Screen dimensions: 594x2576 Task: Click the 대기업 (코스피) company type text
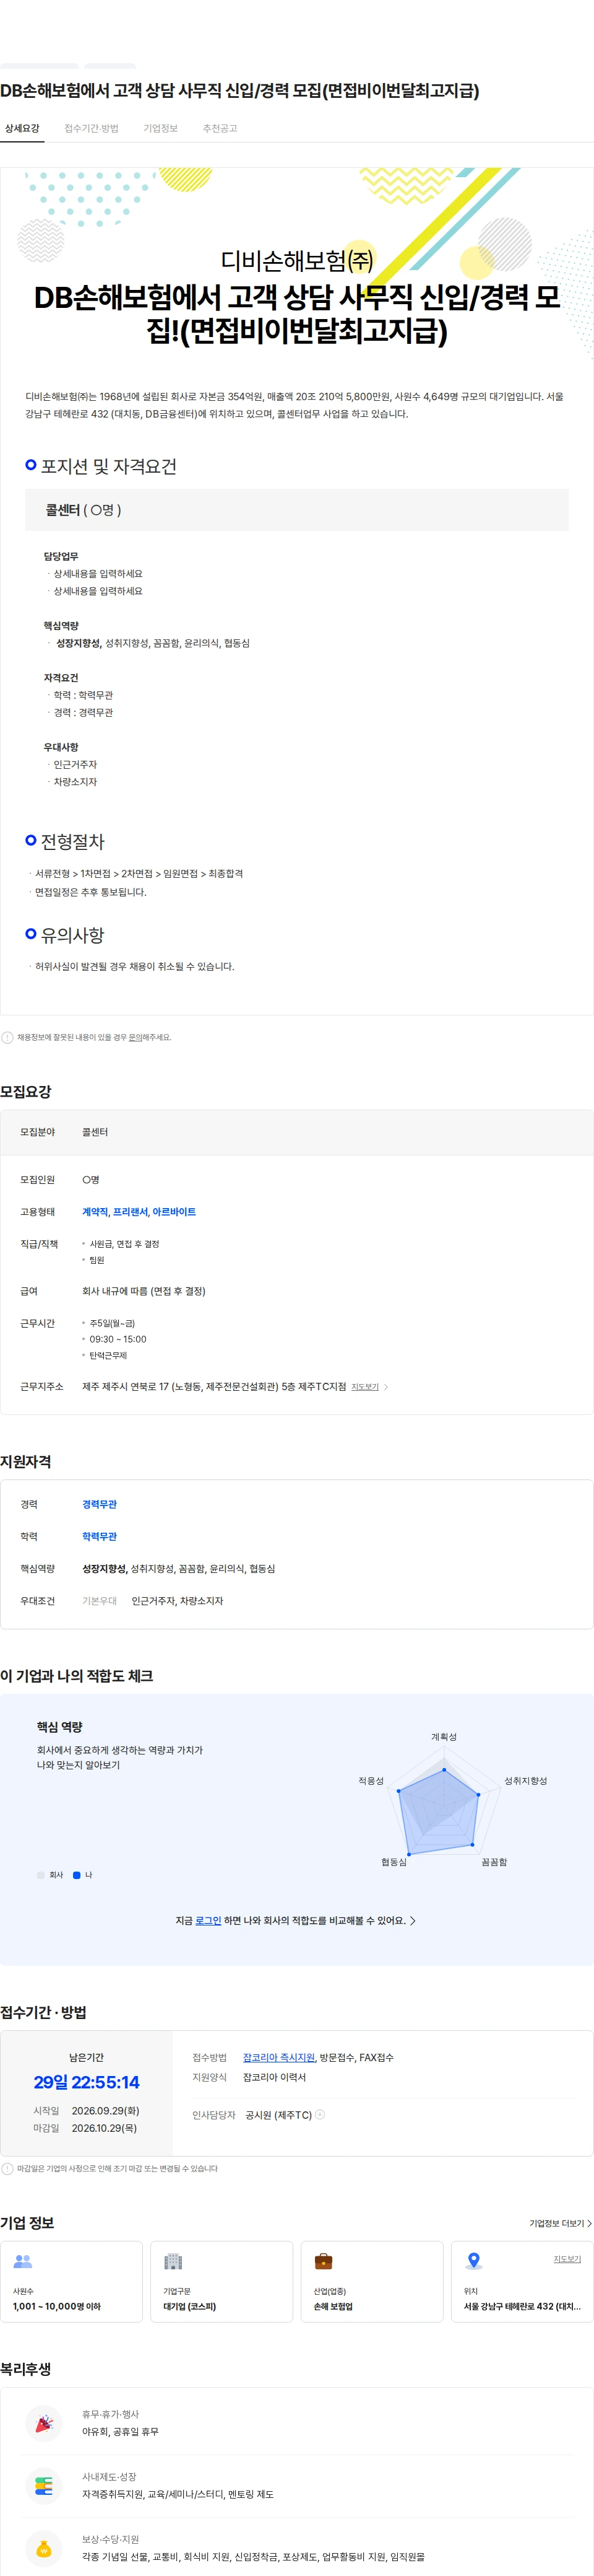(190, 2307)
